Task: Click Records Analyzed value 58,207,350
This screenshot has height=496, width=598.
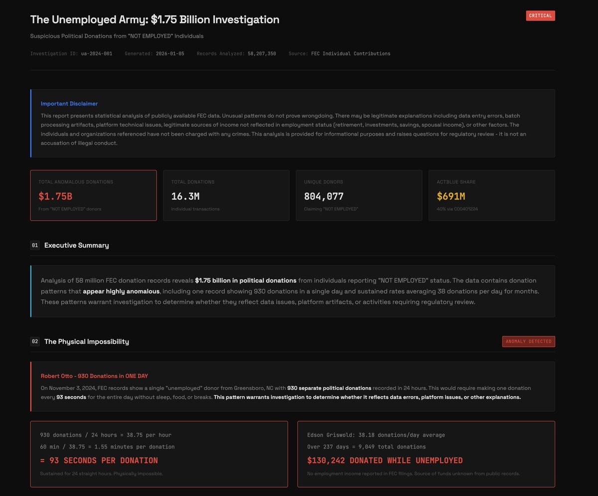Action: click(262, 53)
